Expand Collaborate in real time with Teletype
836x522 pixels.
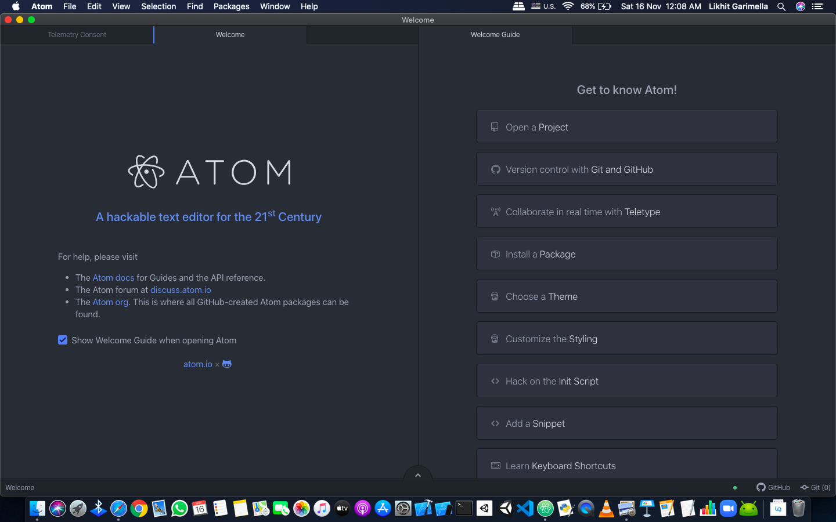pyautogui.click(x=626, y=211)
